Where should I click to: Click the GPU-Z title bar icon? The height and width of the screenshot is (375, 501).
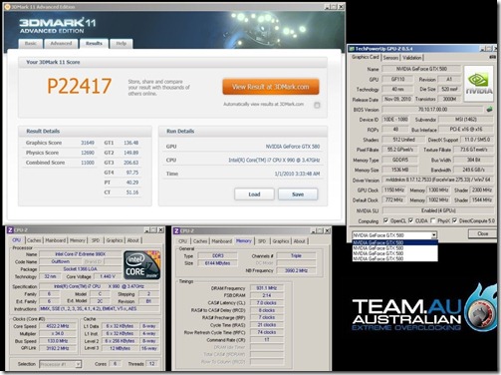click(x=352, y=49)
